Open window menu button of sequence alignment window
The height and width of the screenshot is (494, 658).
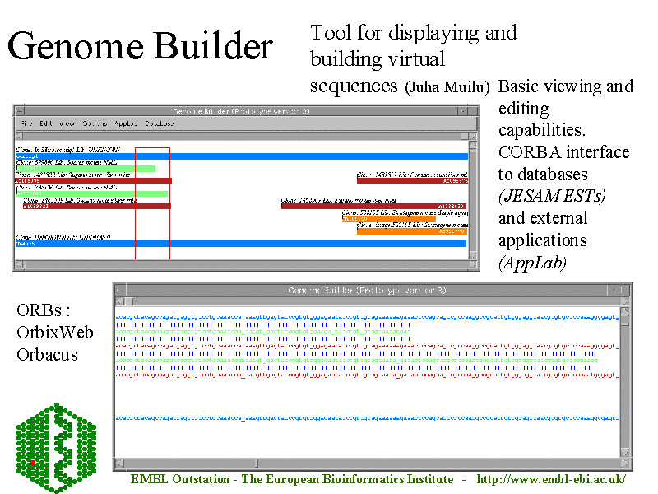coord(121,290)
